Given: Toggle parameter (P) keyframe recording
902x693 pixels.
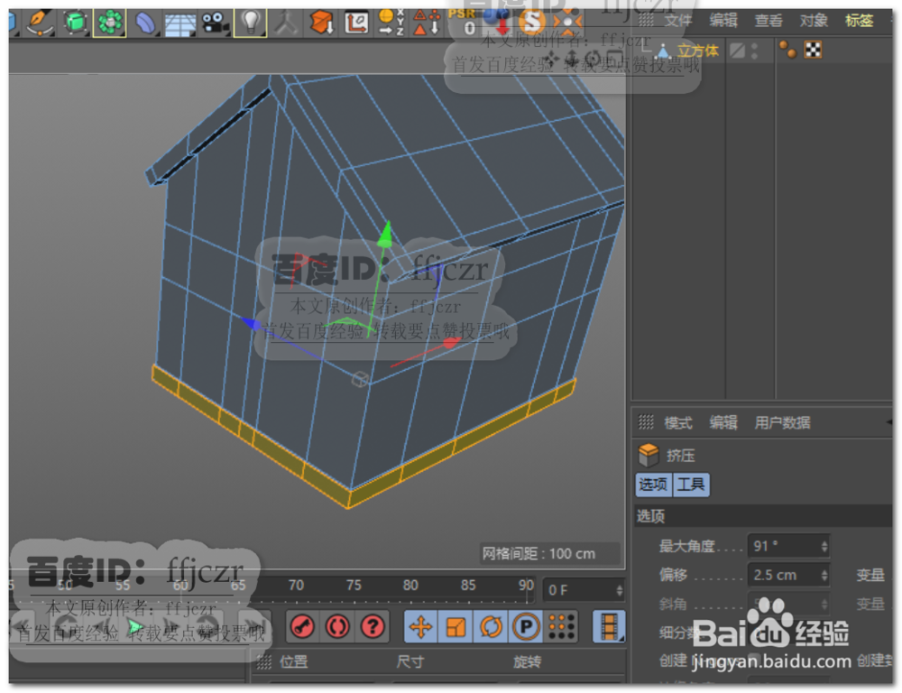Looking at the screenshot, I should [526, 626].
